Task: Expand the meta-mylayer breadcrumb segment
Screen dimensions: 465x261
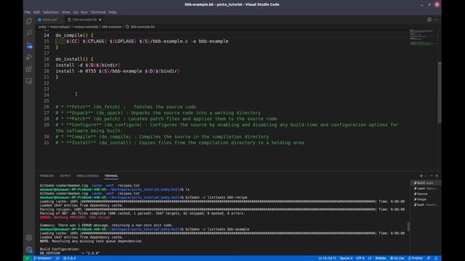Action: tap(60, 27)
